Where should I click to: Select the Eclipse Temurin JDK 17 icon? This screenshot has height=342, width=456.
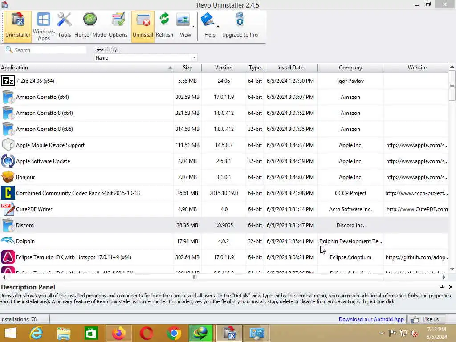pyautogui.click(x=8, y=257)
